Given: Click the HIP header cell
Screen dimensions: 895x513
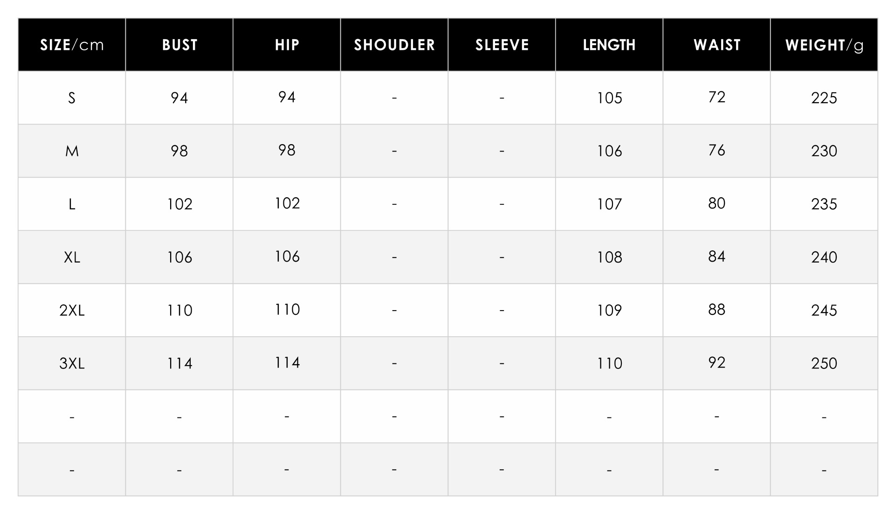Looking at the screenshot, I should [287, 45].
